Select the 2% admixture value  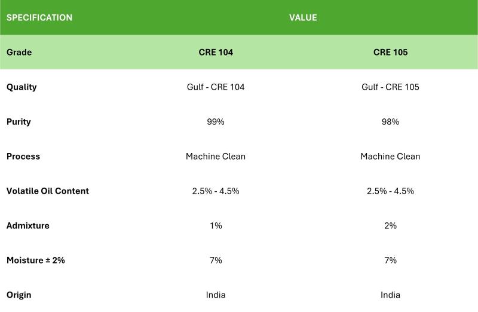[x=391, y=226]
